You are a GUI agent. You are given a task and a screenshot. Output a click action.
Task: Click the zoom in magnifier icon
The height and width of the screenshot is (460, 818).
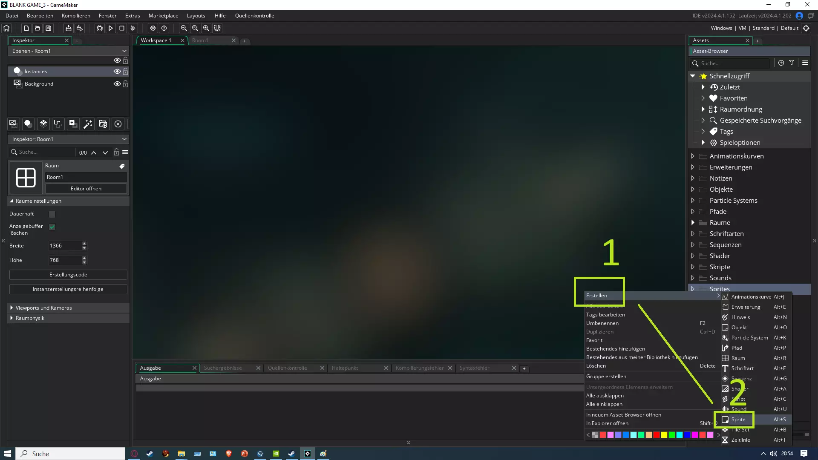click(206, 28)
